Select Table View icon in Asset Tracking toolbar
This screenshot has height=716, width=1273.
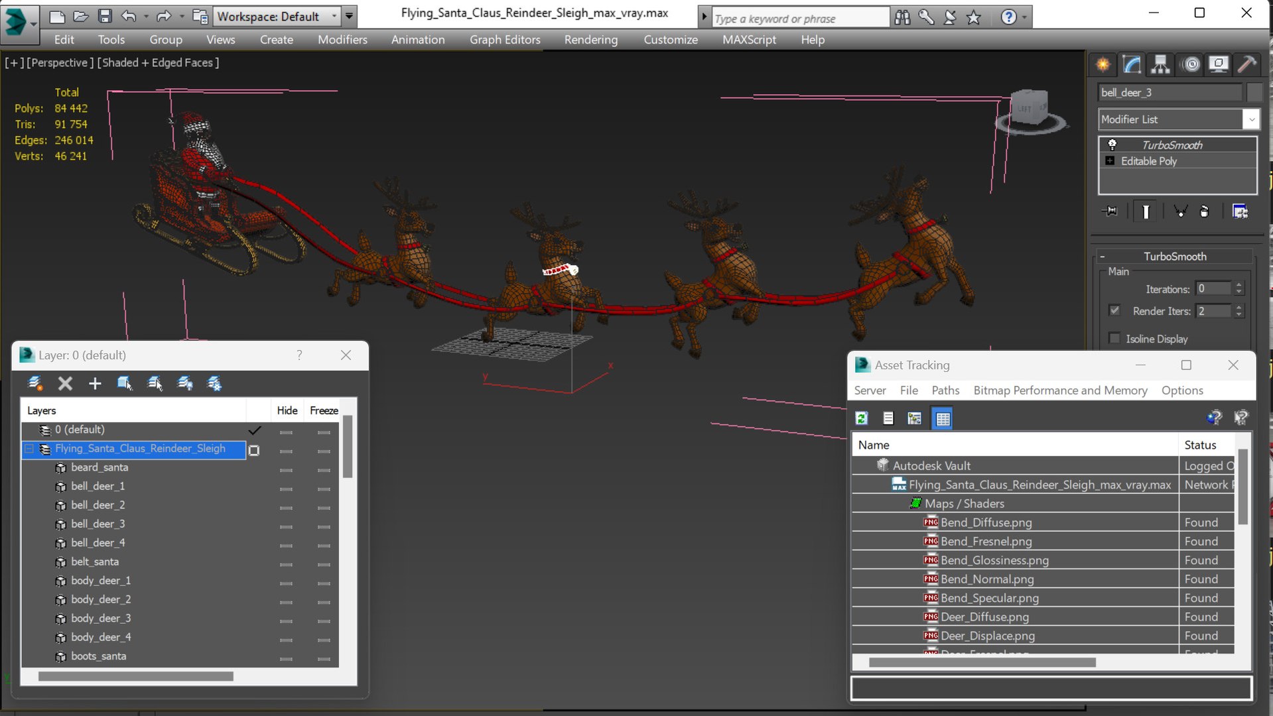pyautogui.click(x=943, y=418)
